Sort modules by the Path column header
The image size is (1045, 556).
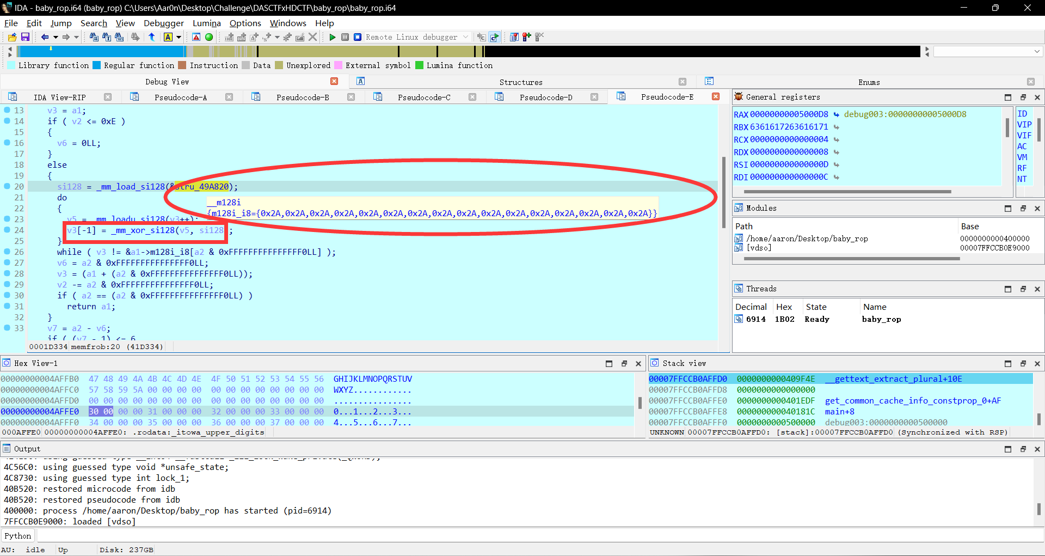[744, 226]
